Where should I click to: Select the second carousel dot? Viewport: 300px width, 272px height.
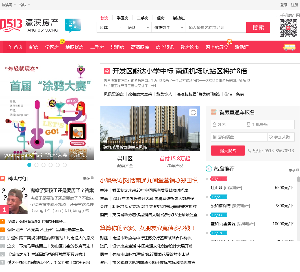36,165
